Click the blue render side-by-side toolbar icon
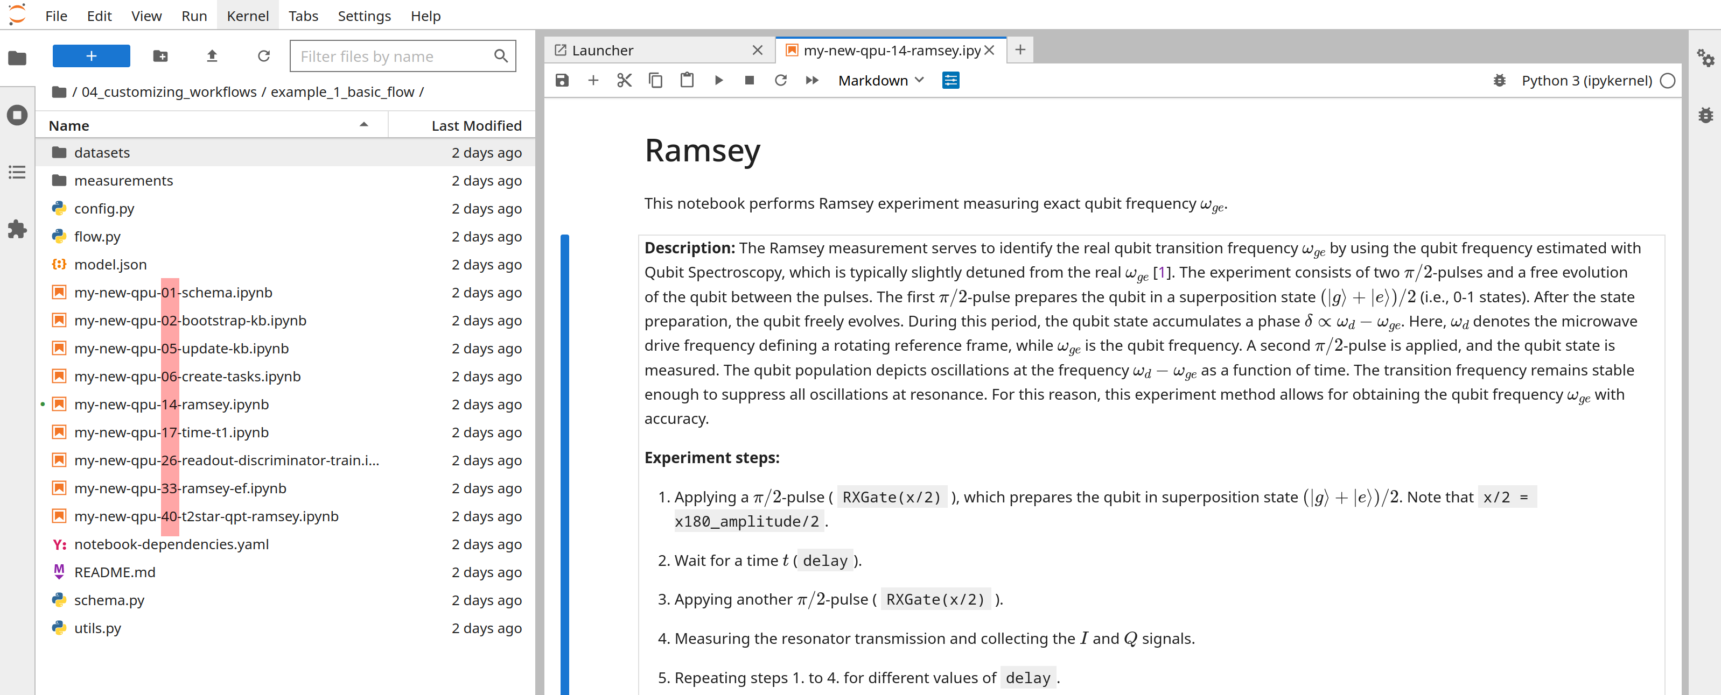 [x=950, y=80]
